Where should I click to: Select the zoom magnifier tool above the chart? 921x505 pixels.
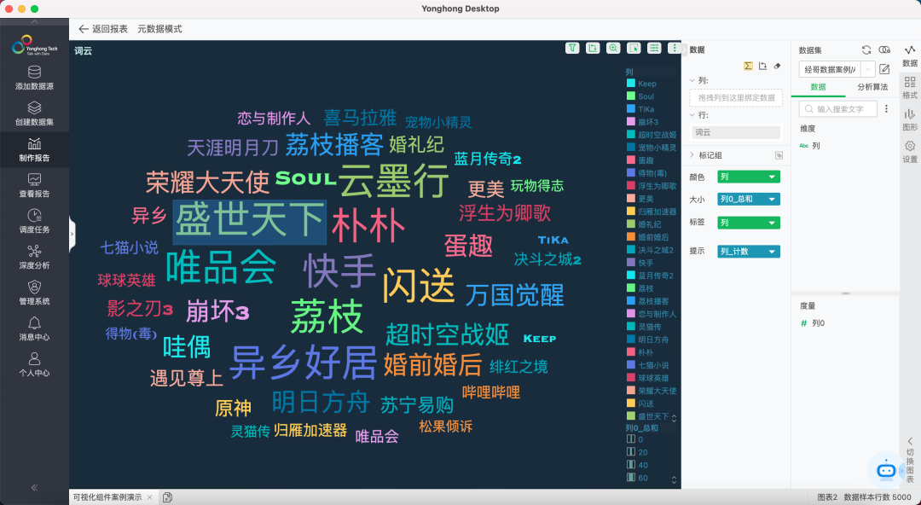(613, 48)
